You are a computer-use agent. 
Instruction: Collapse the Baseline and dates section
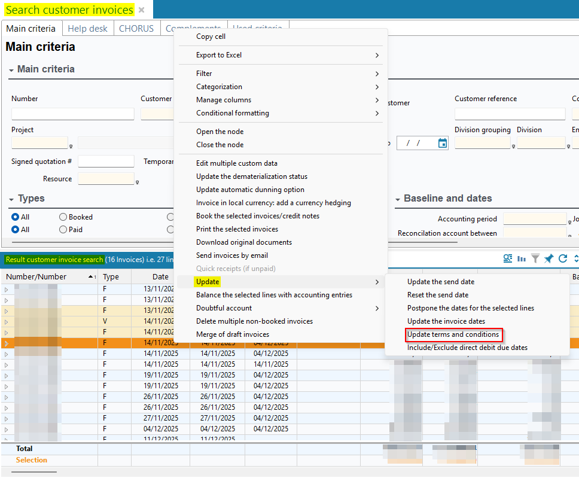[x=398, y=199]
